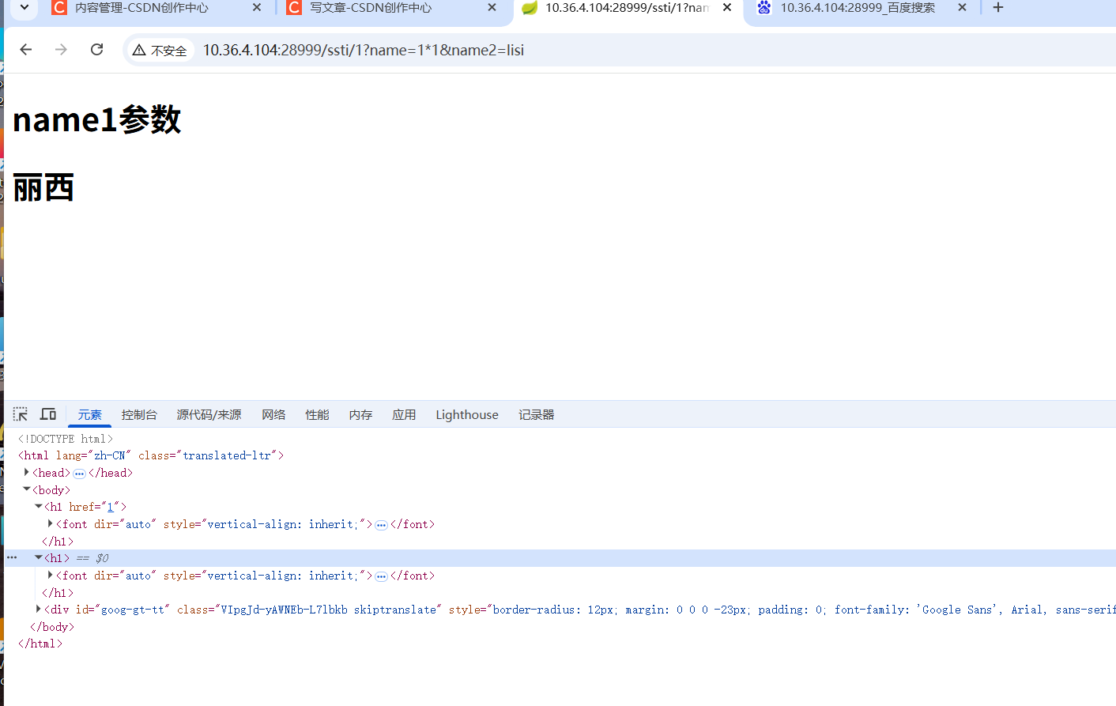Open a new browser tab

tap(998, 7)
